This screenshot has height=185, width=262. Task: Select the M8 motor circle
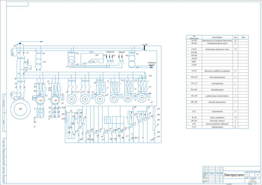coord(128,98)
